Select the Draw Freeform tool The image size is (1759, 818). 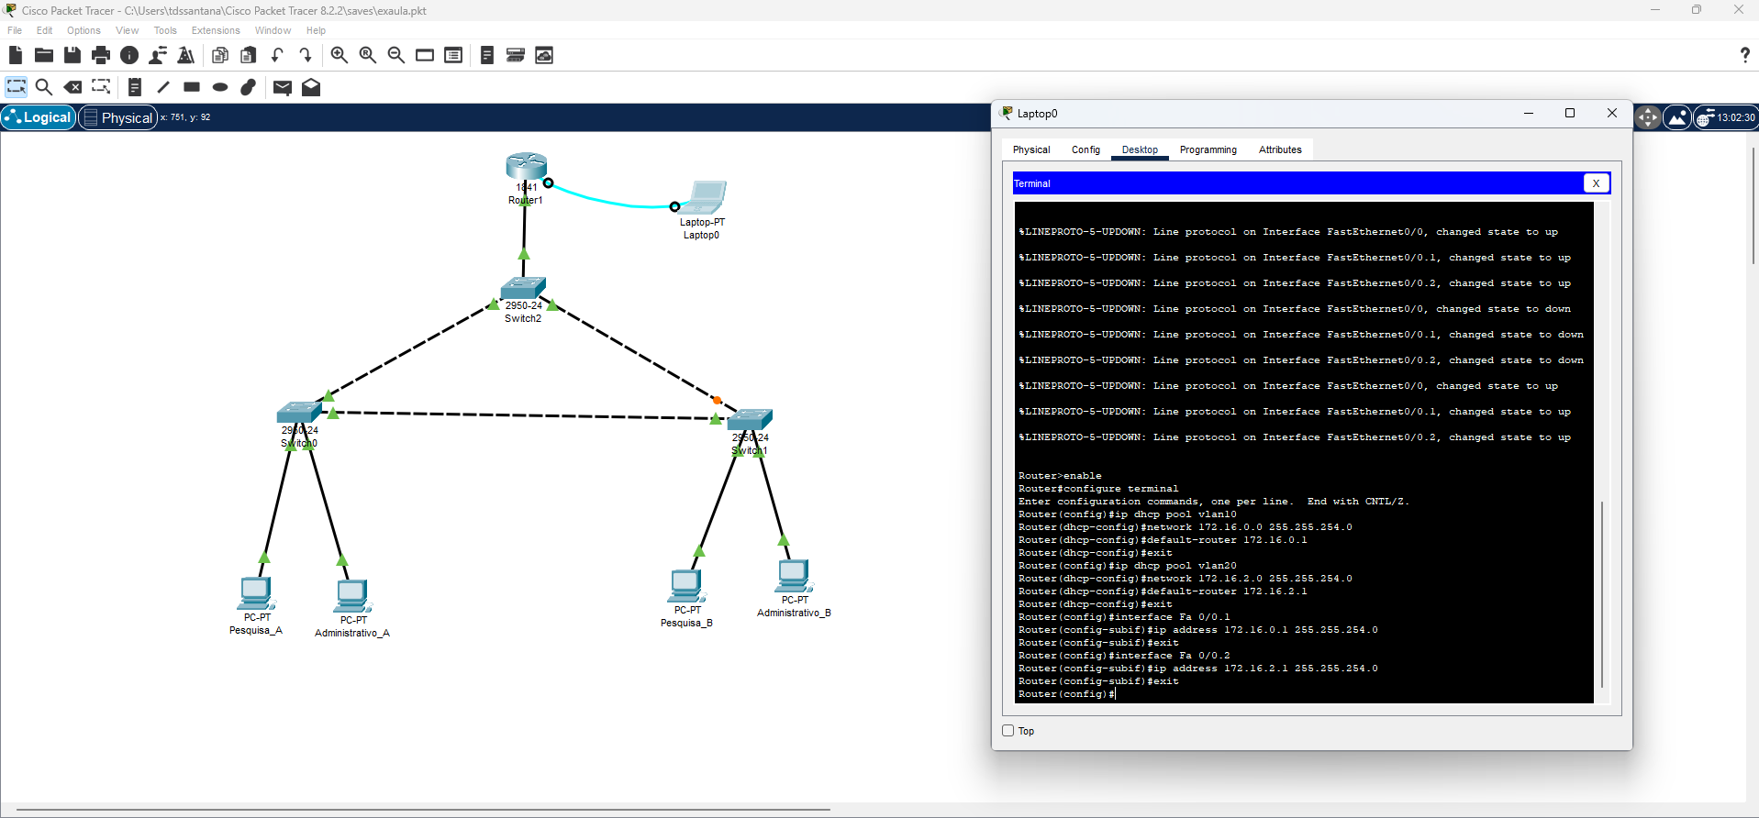point(249,87)
